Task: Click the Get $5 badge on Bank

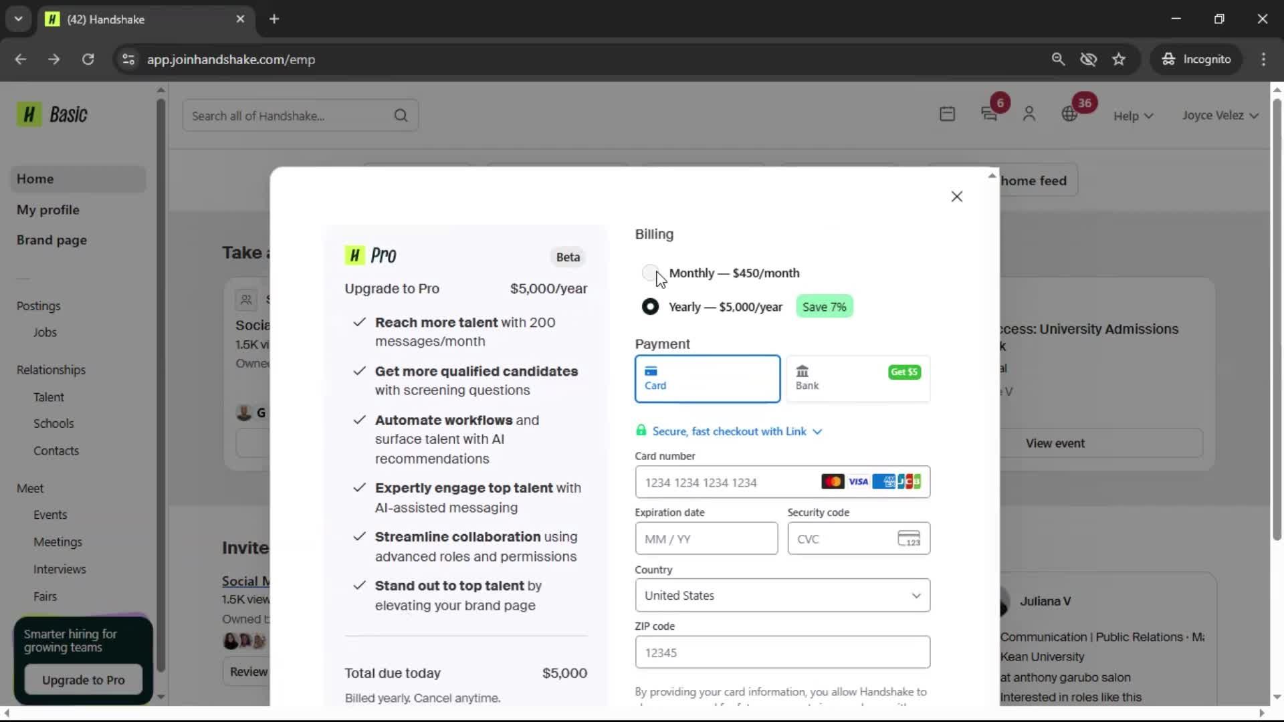Action: [904, 372]
